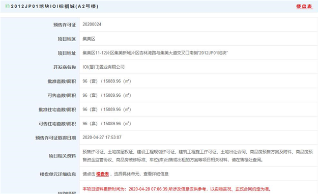
Task: Click the 项目地区 label
Action: tap(67, 39)
